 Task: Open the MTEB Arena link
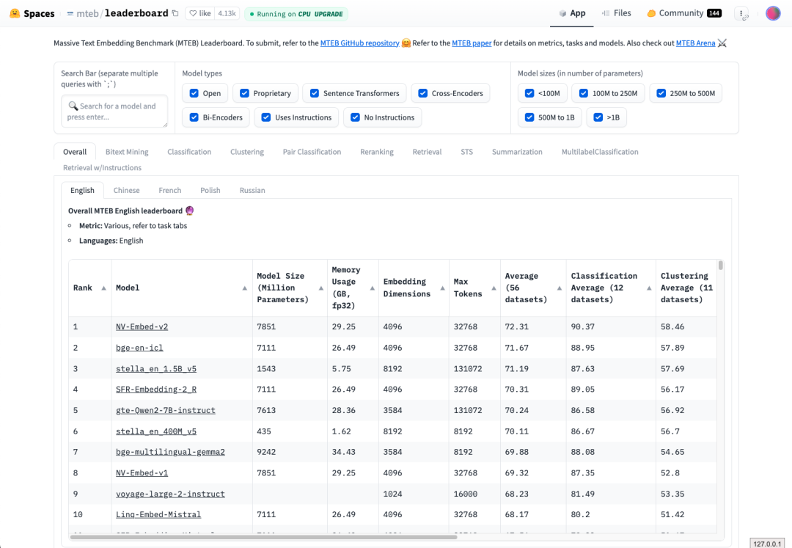click(x=695, y=43)
